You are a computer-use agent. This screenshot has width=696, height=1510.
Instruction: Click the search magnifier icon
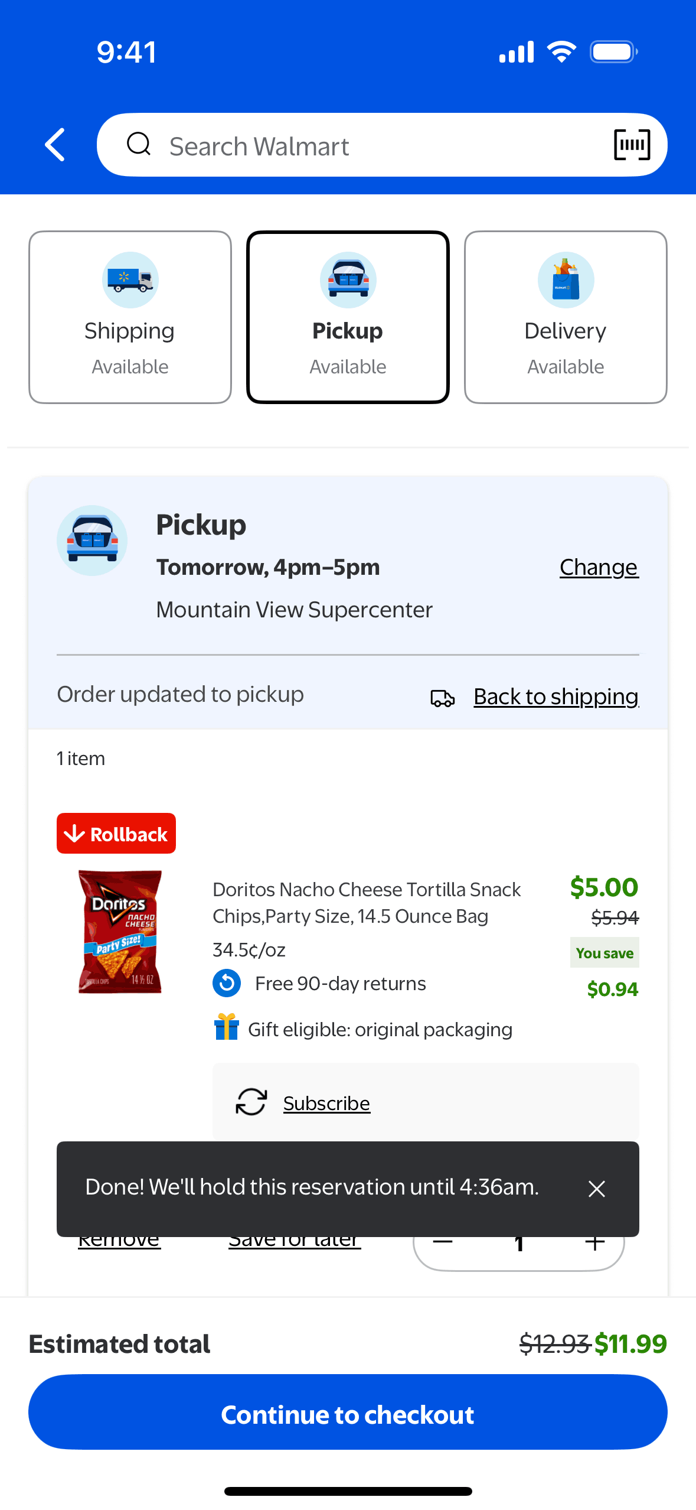click(x=139, y=144)
